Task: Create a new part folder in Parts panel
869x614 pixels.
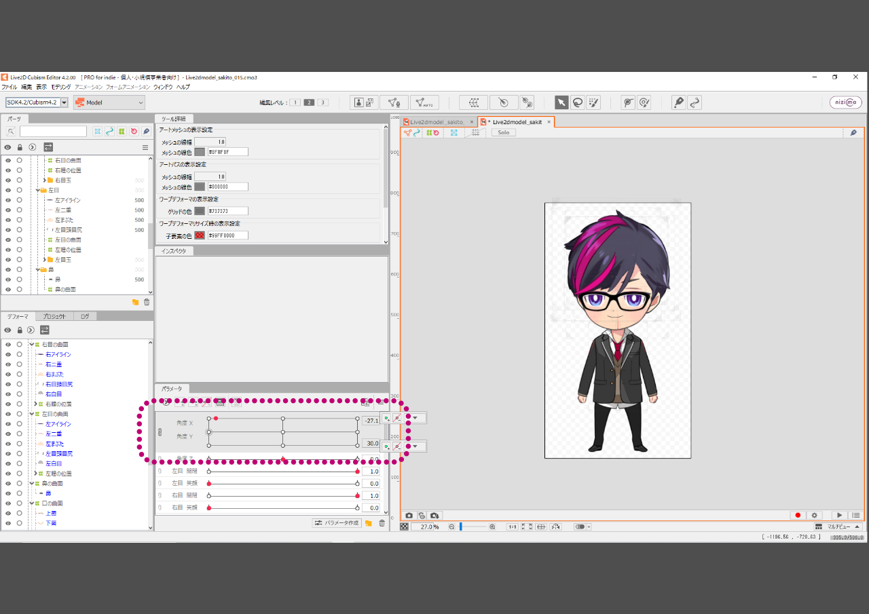Action: click(135, 302)
